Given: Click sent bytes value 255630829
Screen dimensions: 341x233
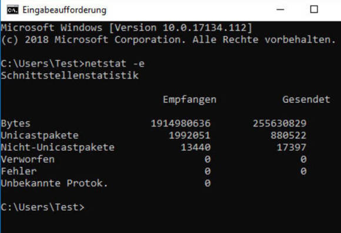Looking at the screenshot, I should (279, 123).
